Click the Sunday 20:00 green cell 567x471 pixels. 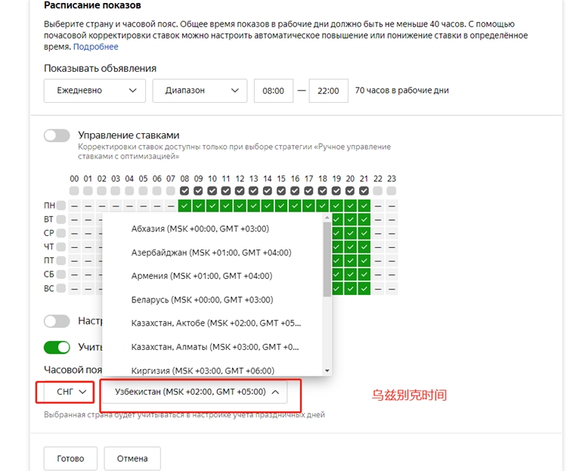pos(350,288)
